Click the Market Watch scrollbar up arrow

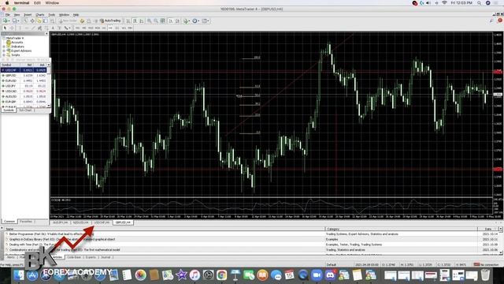49,65
